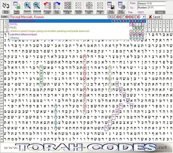
Task: Click the From field showing Genesis 11:9
Action: pyautogui.click(x=151, y=4)
